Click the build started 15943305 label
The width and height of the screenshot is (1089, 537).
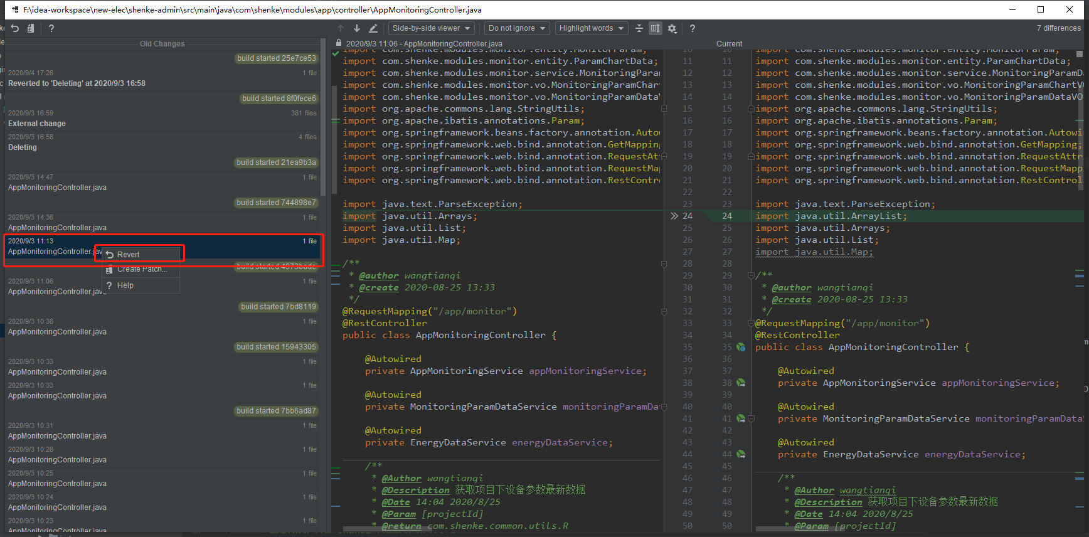(x=277, y=347)
